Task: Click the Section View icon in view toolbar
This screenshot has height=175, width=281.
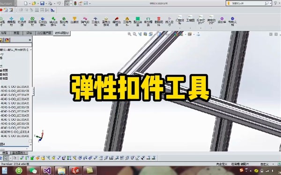Action: (x=145, y=34)
